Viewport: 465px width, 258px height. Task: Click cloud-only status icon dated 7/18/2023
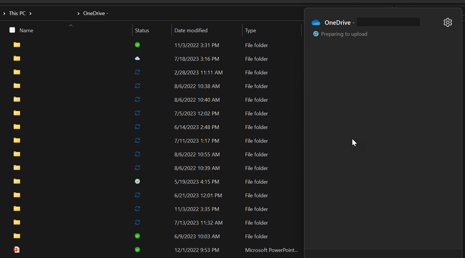tap(137, 59)
